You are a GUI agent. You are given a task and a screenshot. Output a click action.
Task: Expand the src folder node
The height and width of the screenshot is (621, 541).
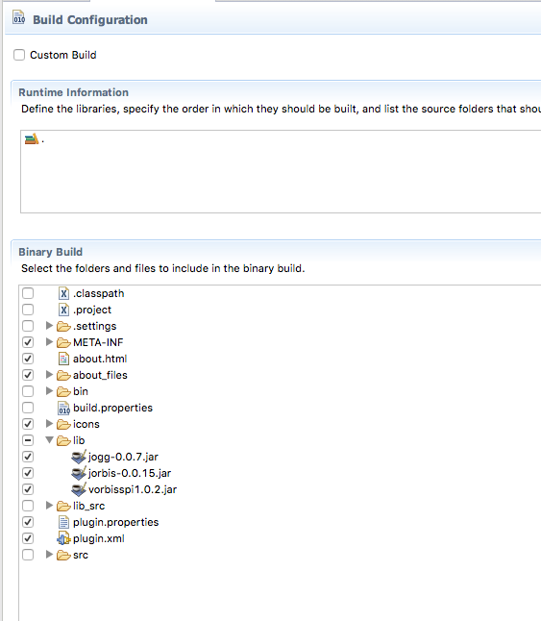[x=49, y=555]
